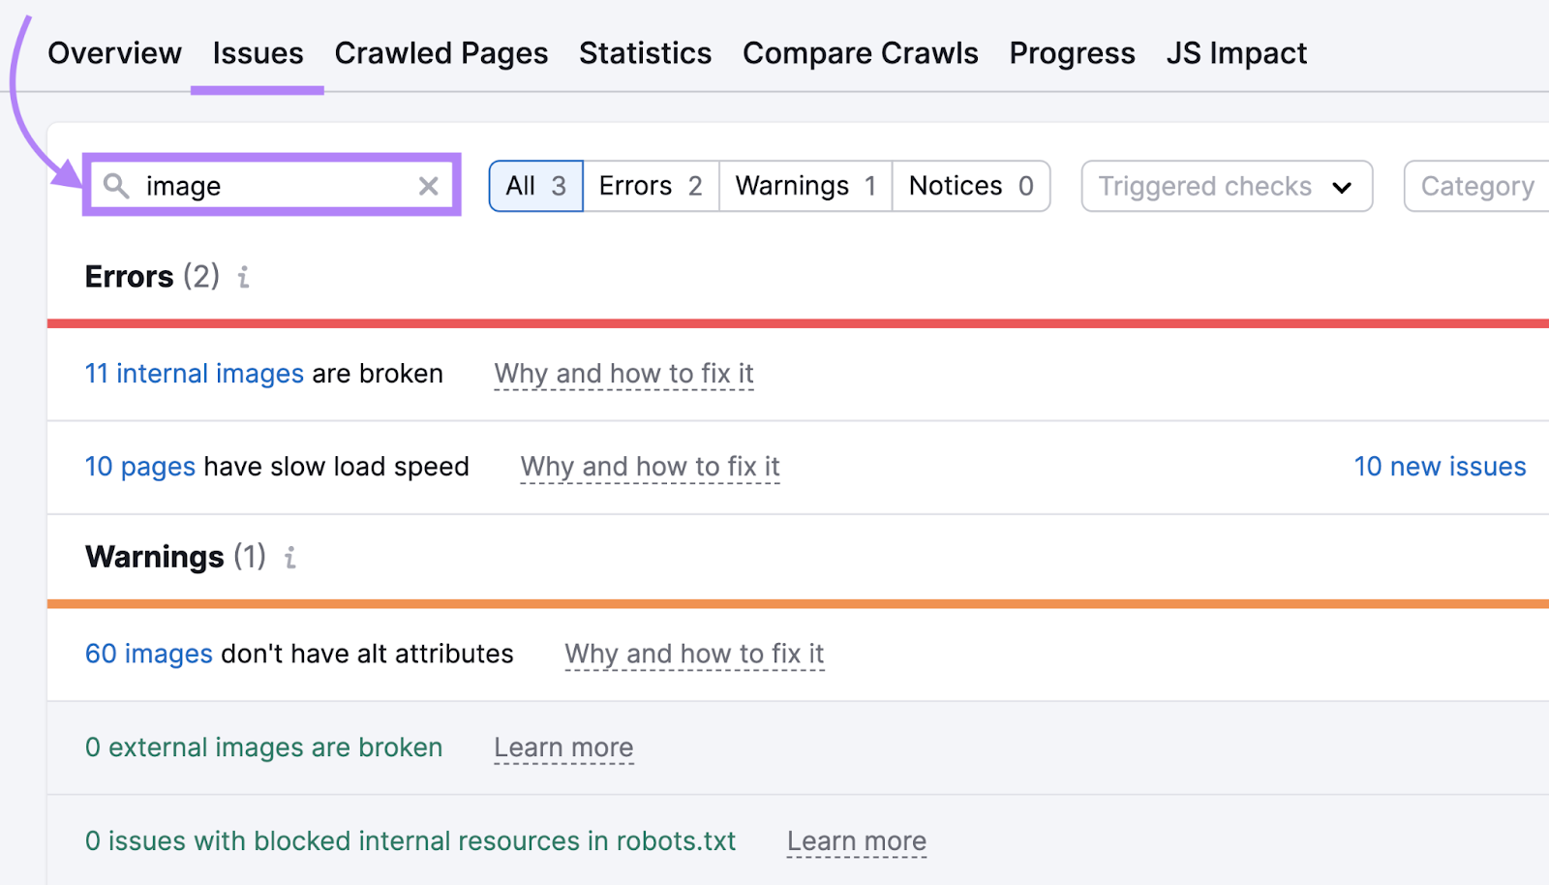1549x885 pixels.
Task: Select the Notices filter
Action: pos(969,185)
